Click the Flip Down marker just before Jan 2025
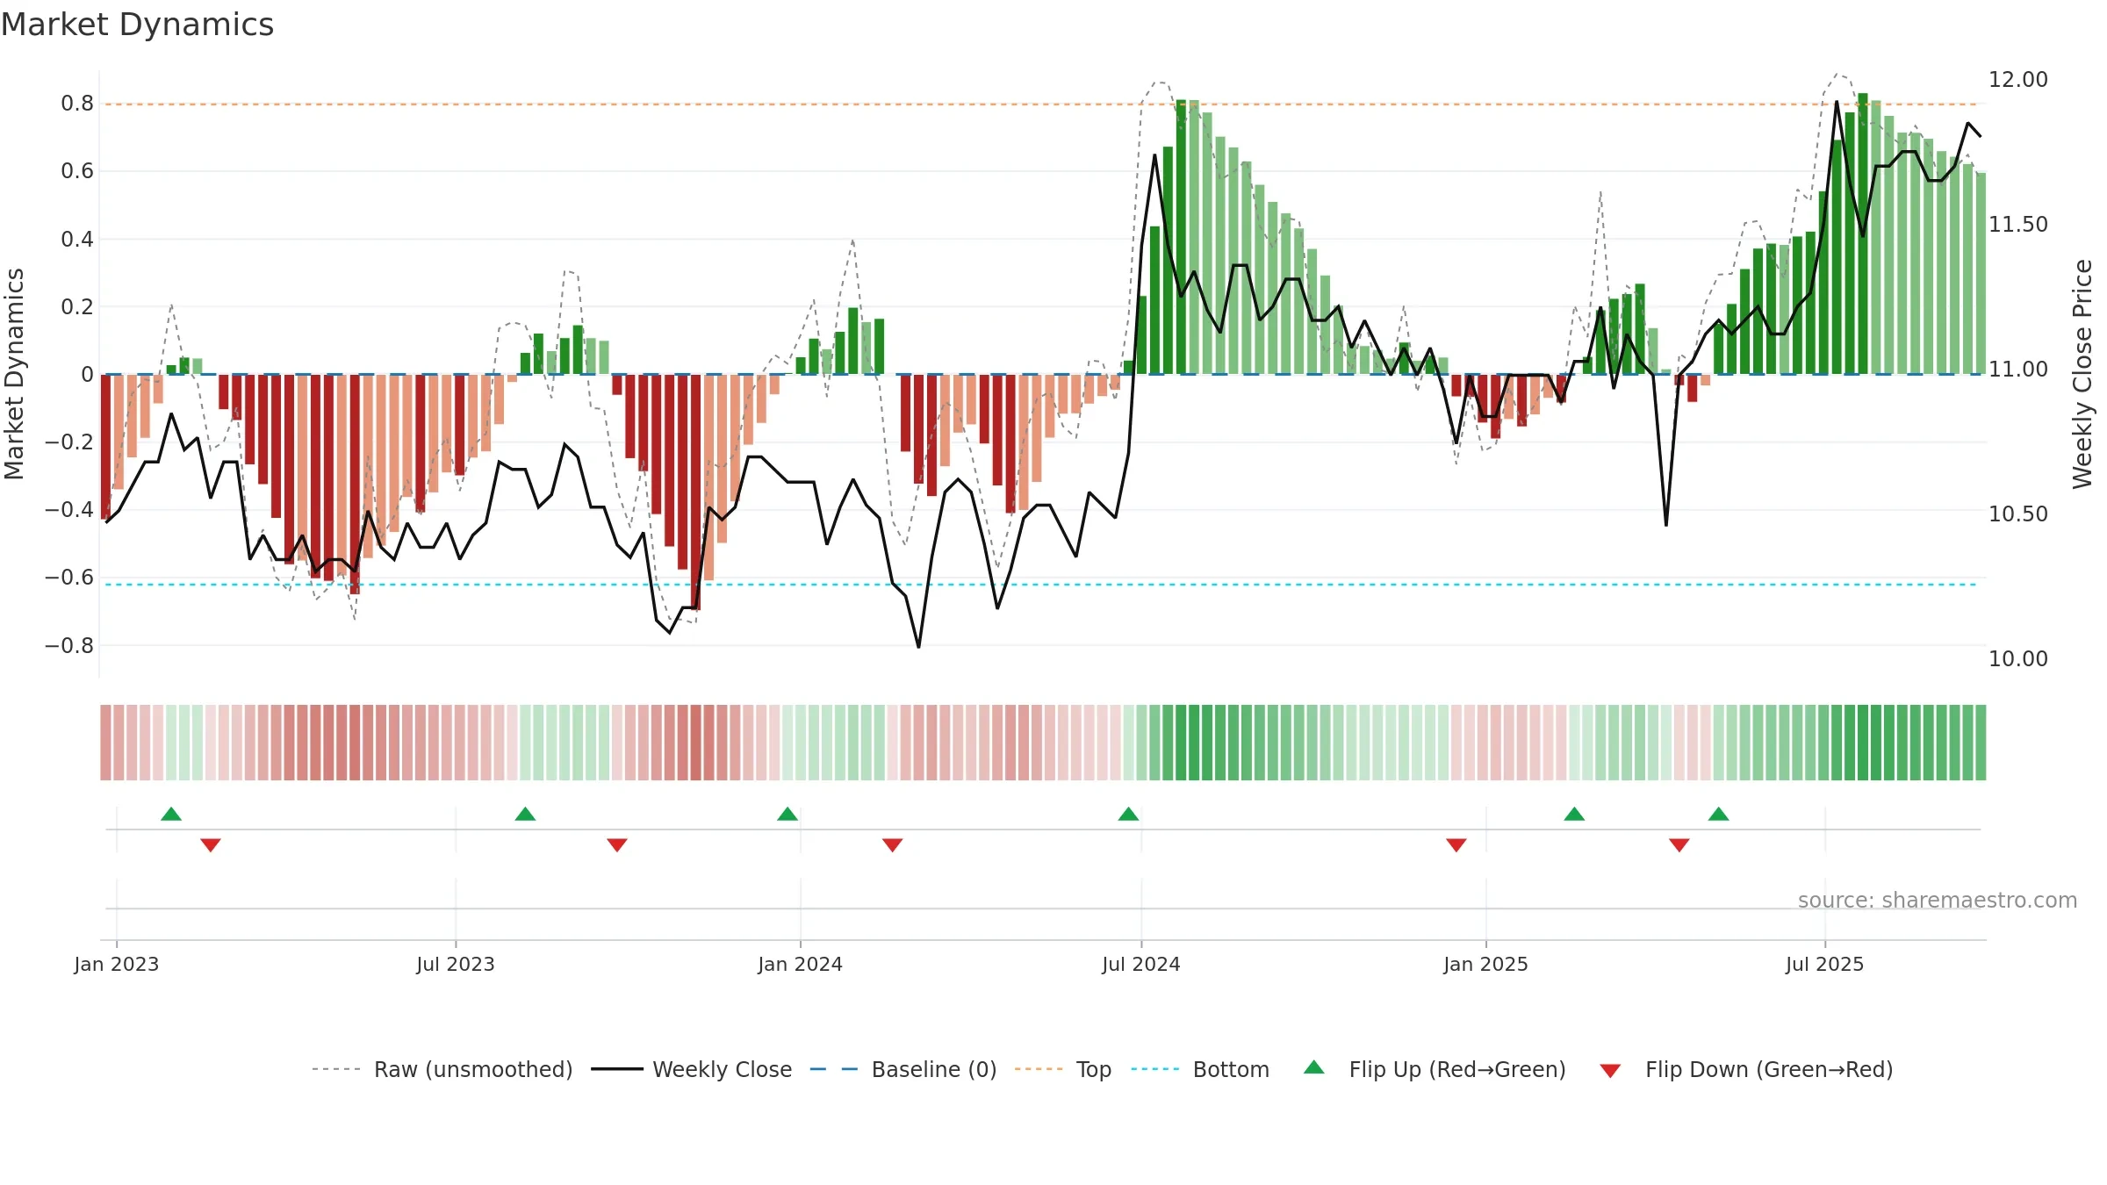The height and width of the screenshot is (1185, 2107). 1456,844
